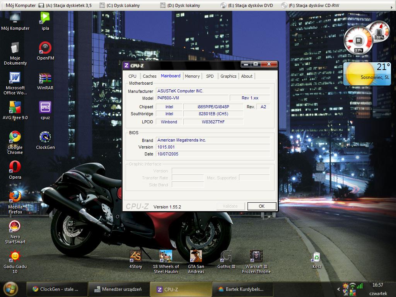Open the (E:) Stacja dysków DVD drive

point(247,5)
